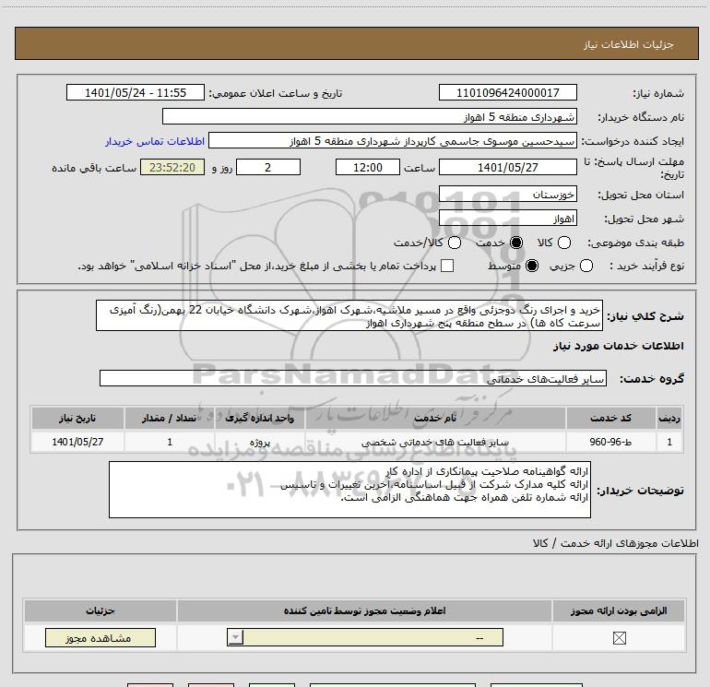The height and width of the screenshot is (687, 710).
Task: Click the buyer organization name field شهرداری منطقه 5 اهواز
Action: (x=370, y=116)
